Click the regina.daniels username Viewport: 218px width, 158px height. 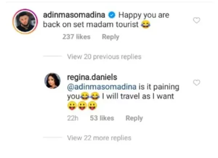pos(92,77)
